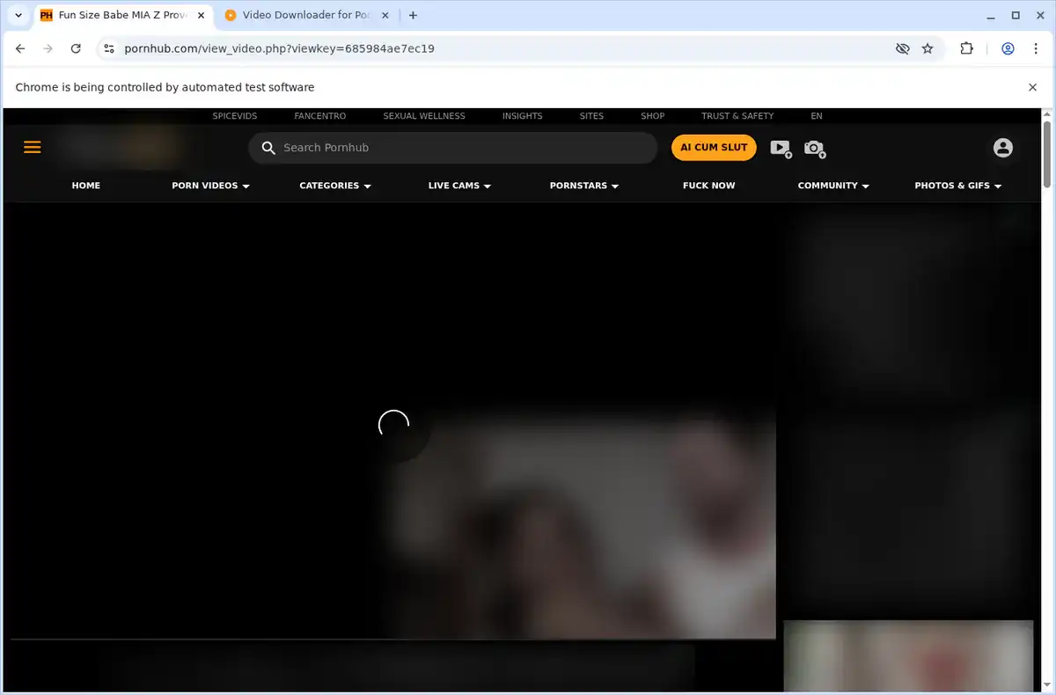
Task: Go back to the previous page
Action: click(x=21, y=48)
